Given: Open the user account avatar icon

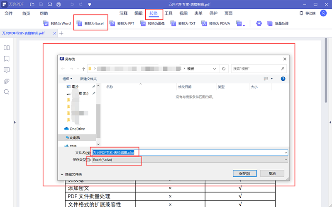Looking at the screenshot, I should point(323,13).
